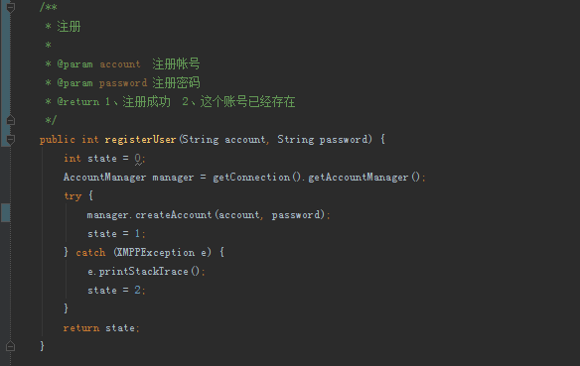The height and width of the screenshot is (366, 580).
Task: Click the return state statement
Action: (x=101, y=328)
